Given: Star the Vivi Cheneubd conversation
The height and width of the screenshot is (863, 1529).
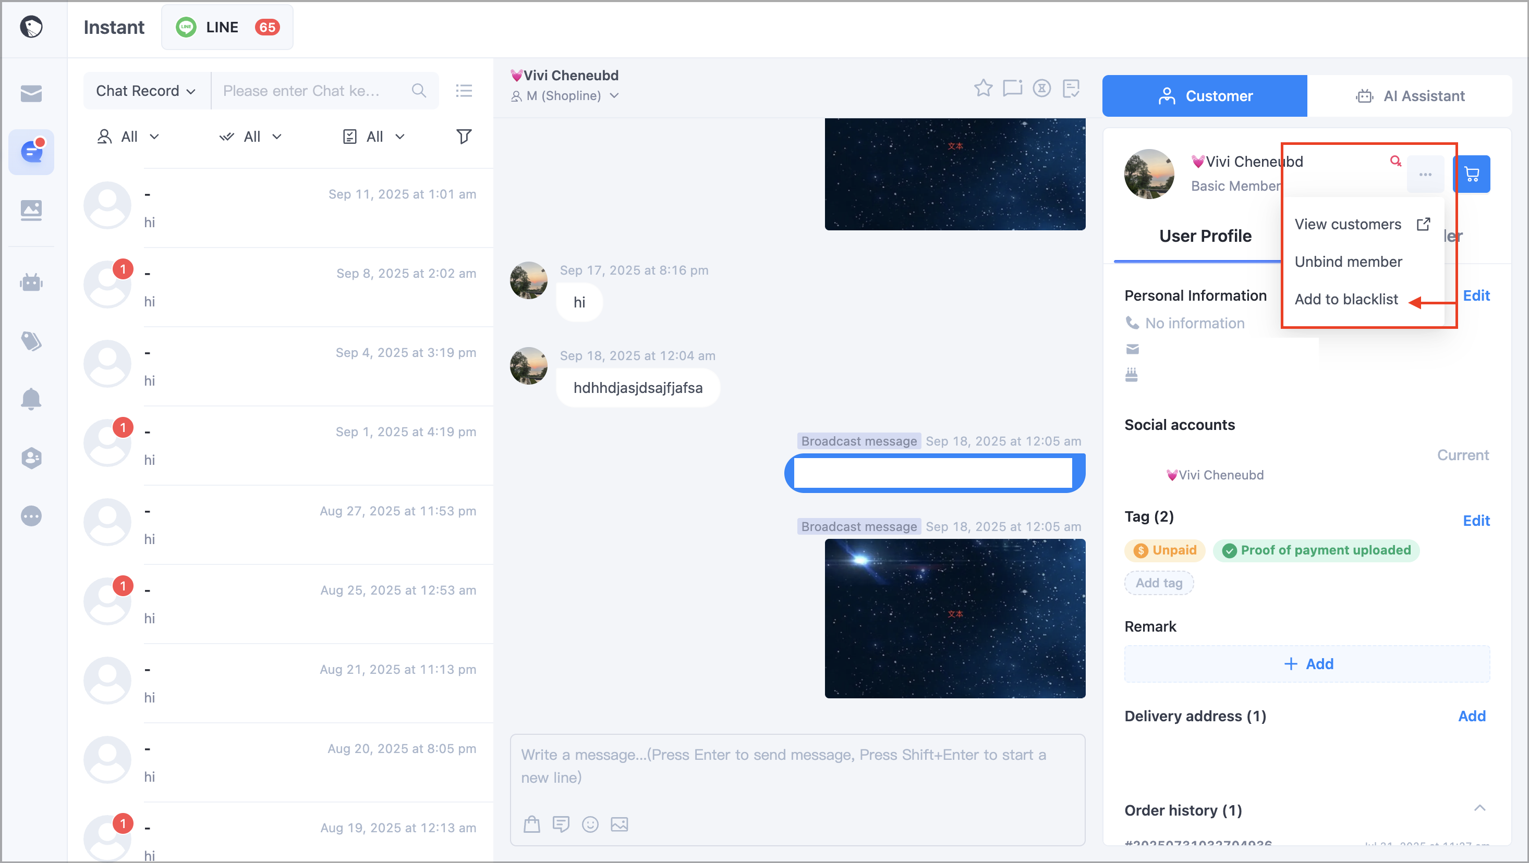Looking at the screenshot, I should [983, 89].
